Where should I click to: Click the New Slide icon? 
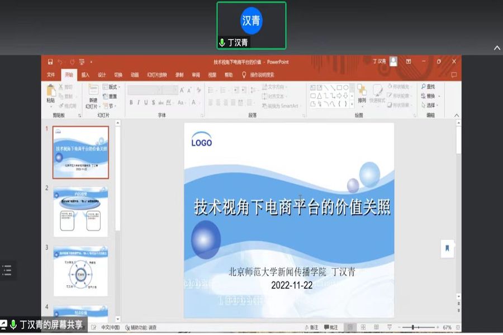coord(93,94)
